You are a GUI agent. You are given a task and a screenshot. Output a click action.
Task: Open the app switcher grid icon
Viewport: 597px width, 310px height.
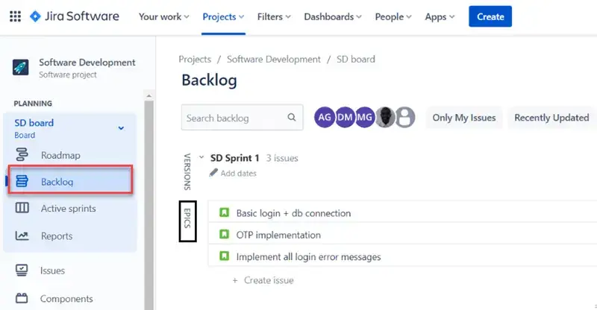coord(15,16)
